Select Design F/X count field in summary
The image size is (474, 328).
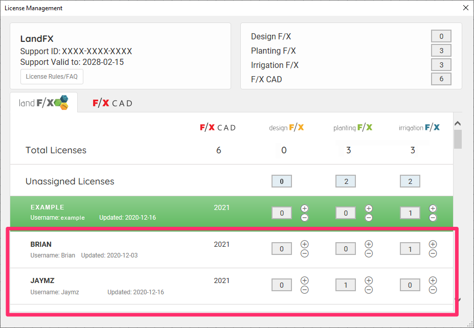coord(441,36)
